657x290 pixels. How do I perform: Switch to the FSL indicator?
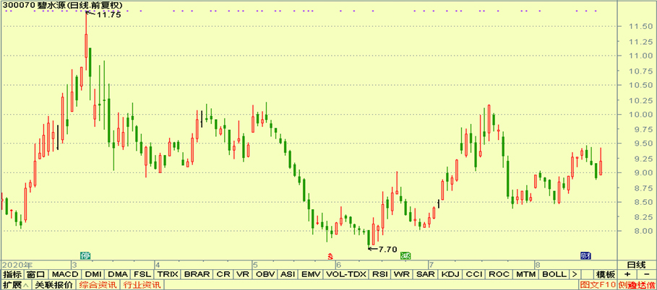[x=142, y=275]
